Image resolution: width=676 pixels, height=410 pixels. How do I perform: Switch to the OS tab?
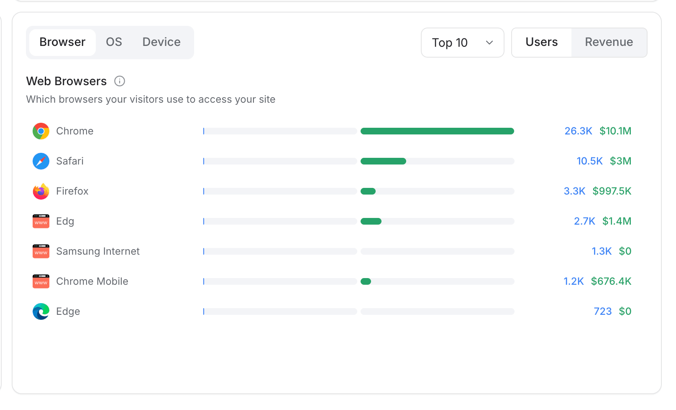click(x=114, y=42)
